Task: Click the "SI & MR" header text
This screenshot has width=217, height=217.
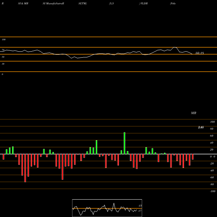Action: pyautogui.click(x=23, y=3)
